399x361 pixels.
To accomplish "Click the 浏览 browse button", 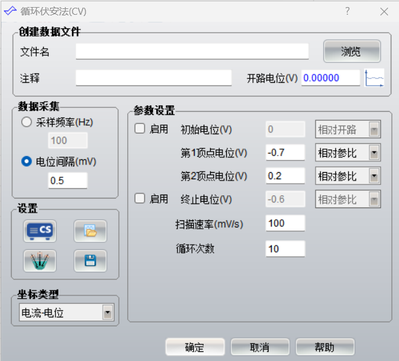I will pyautogui.click(x=352, y=51).
